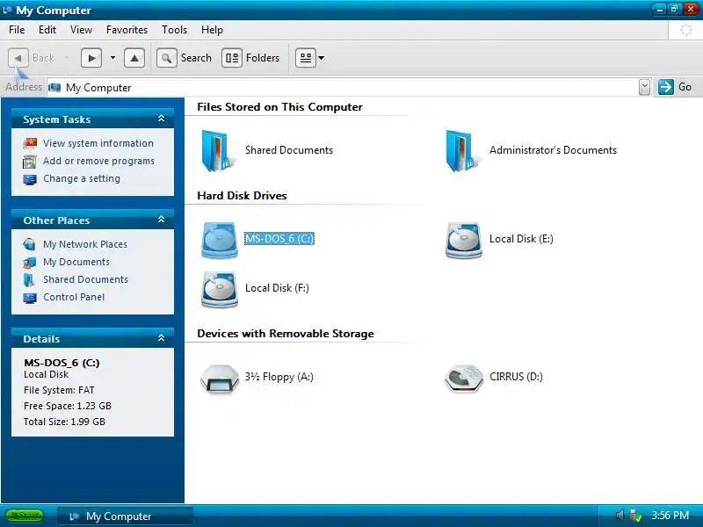
Task: Click the 3:56 PM clock
Action: [670, 516]
